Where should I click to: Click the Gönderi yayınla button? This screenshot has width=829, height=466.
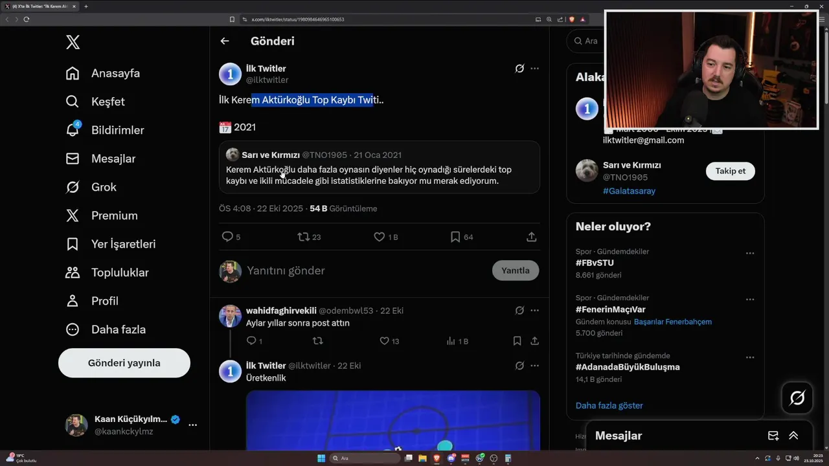(x=124, y=363)
